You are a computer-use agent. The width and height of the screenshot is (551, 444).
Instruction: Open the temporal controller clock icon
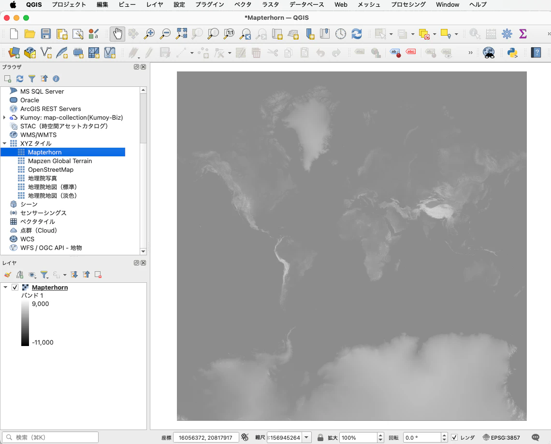tap(341, 34)
